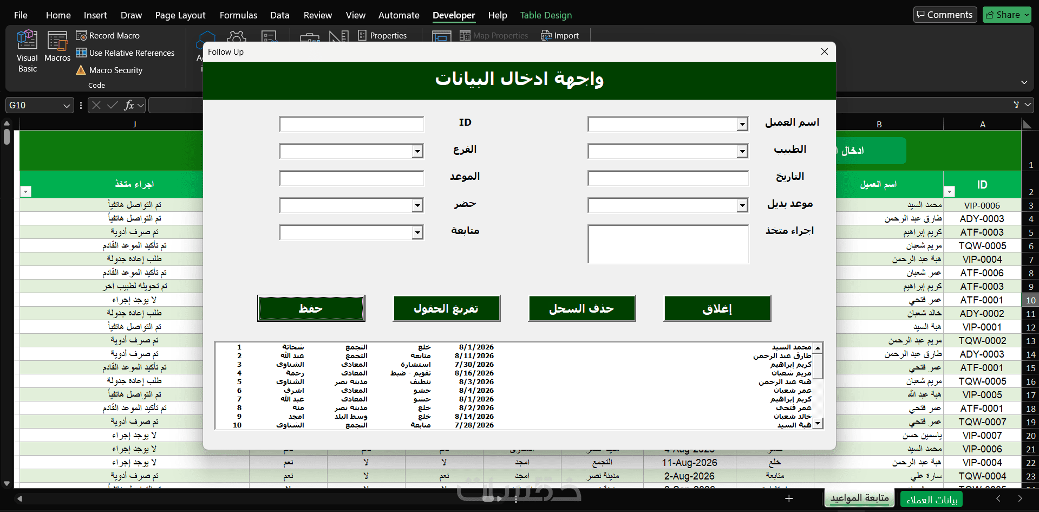
Task: Click the Share button
Action: click(1007, 15)
